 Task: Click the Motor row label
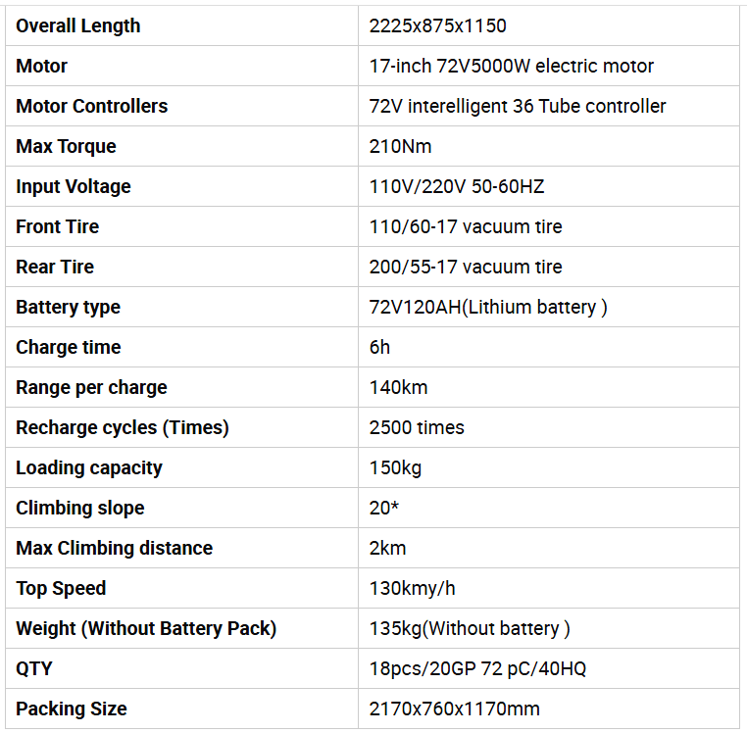click(42, 67)
